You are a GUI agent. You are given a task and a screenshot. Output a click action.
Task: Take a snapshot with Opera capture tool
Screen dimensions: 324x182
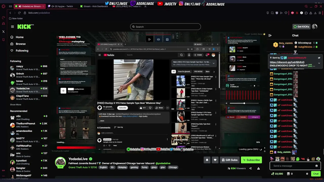coord(272,13)
